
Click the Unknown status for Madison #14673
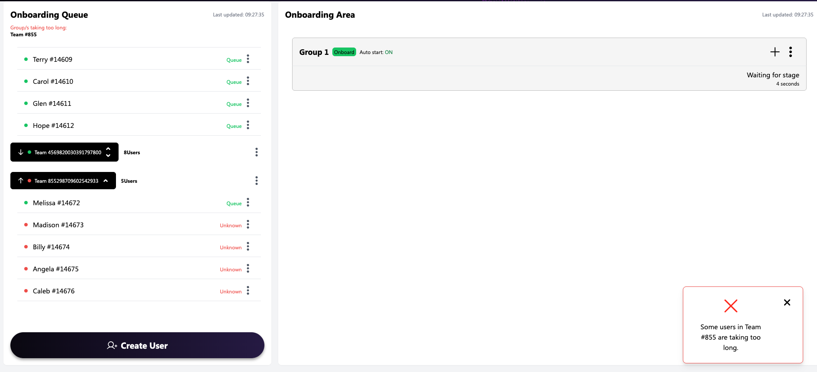point(231,226)
